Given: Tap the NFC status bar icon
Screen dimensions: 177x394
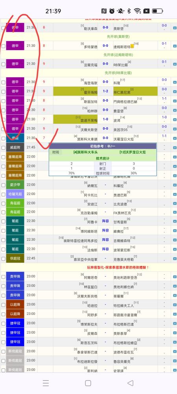Looking at the screenshot, I should [x=104, y=11].
